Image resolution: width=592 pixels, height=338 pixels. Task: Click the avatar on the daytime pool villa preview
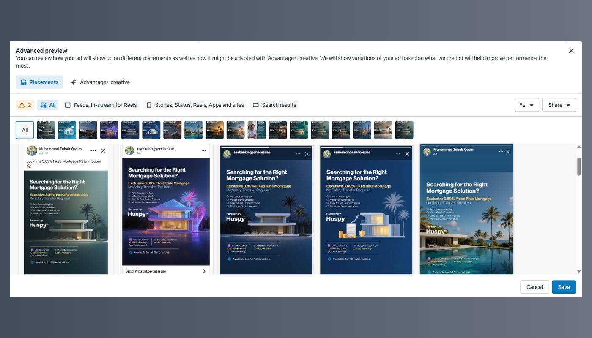[427, 152]
